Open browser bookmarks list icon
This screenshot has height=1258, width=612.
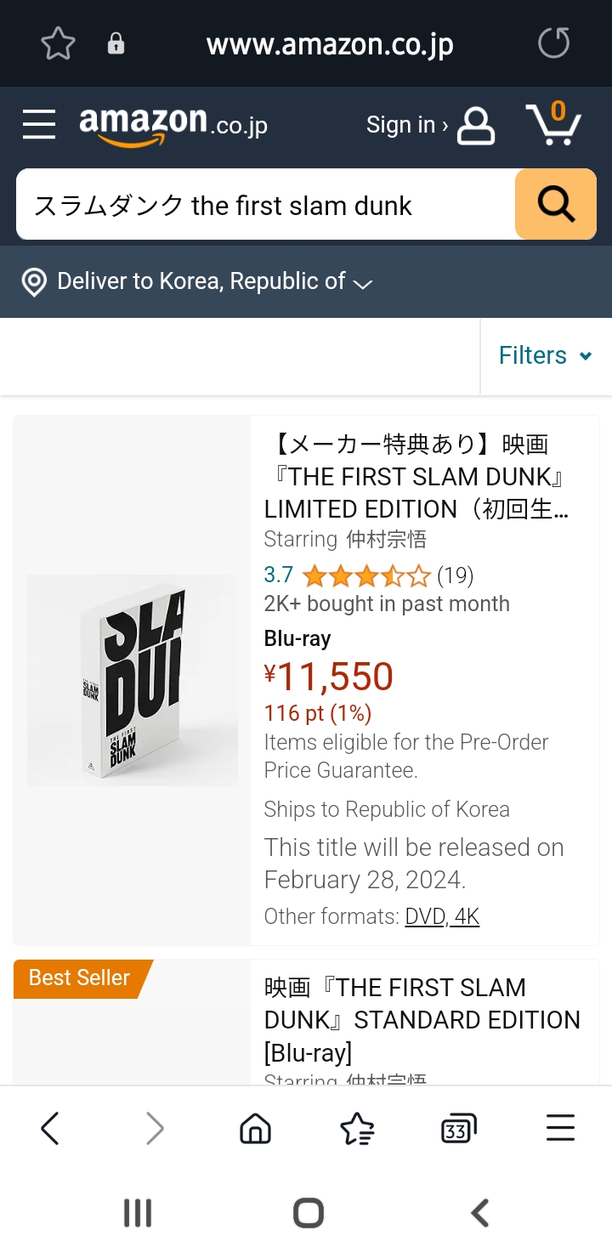point(357,1129)
